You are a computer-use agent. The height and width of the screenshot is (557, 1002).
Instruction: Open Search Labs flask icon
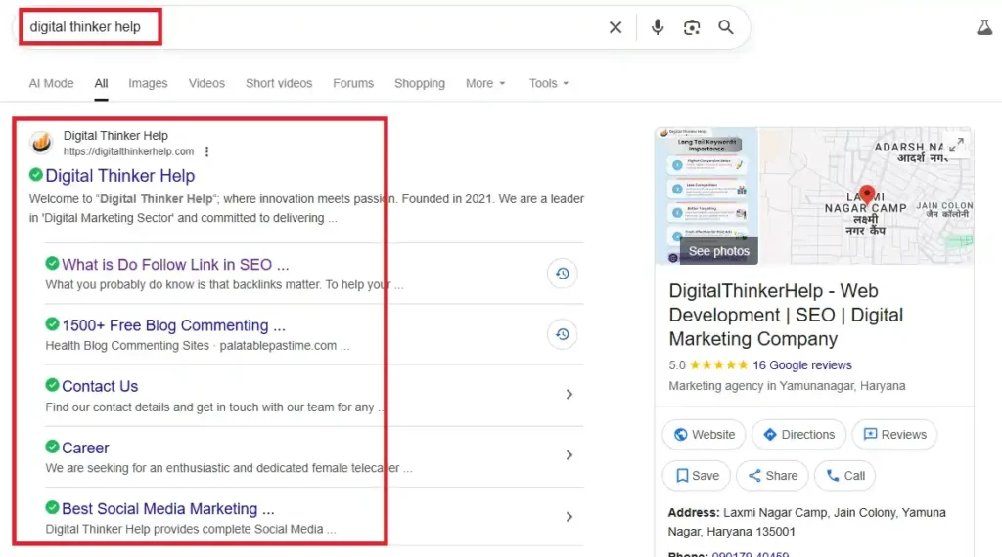[984, 27]
